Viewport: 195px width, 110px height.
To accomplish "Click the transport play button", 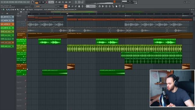I will point(40,2).
